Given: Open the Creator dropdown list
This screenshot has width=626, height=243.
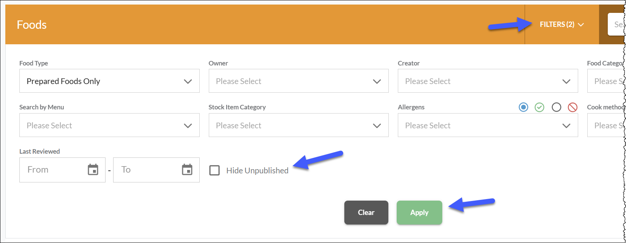Looking at the screenshot, I should (488, 81).
